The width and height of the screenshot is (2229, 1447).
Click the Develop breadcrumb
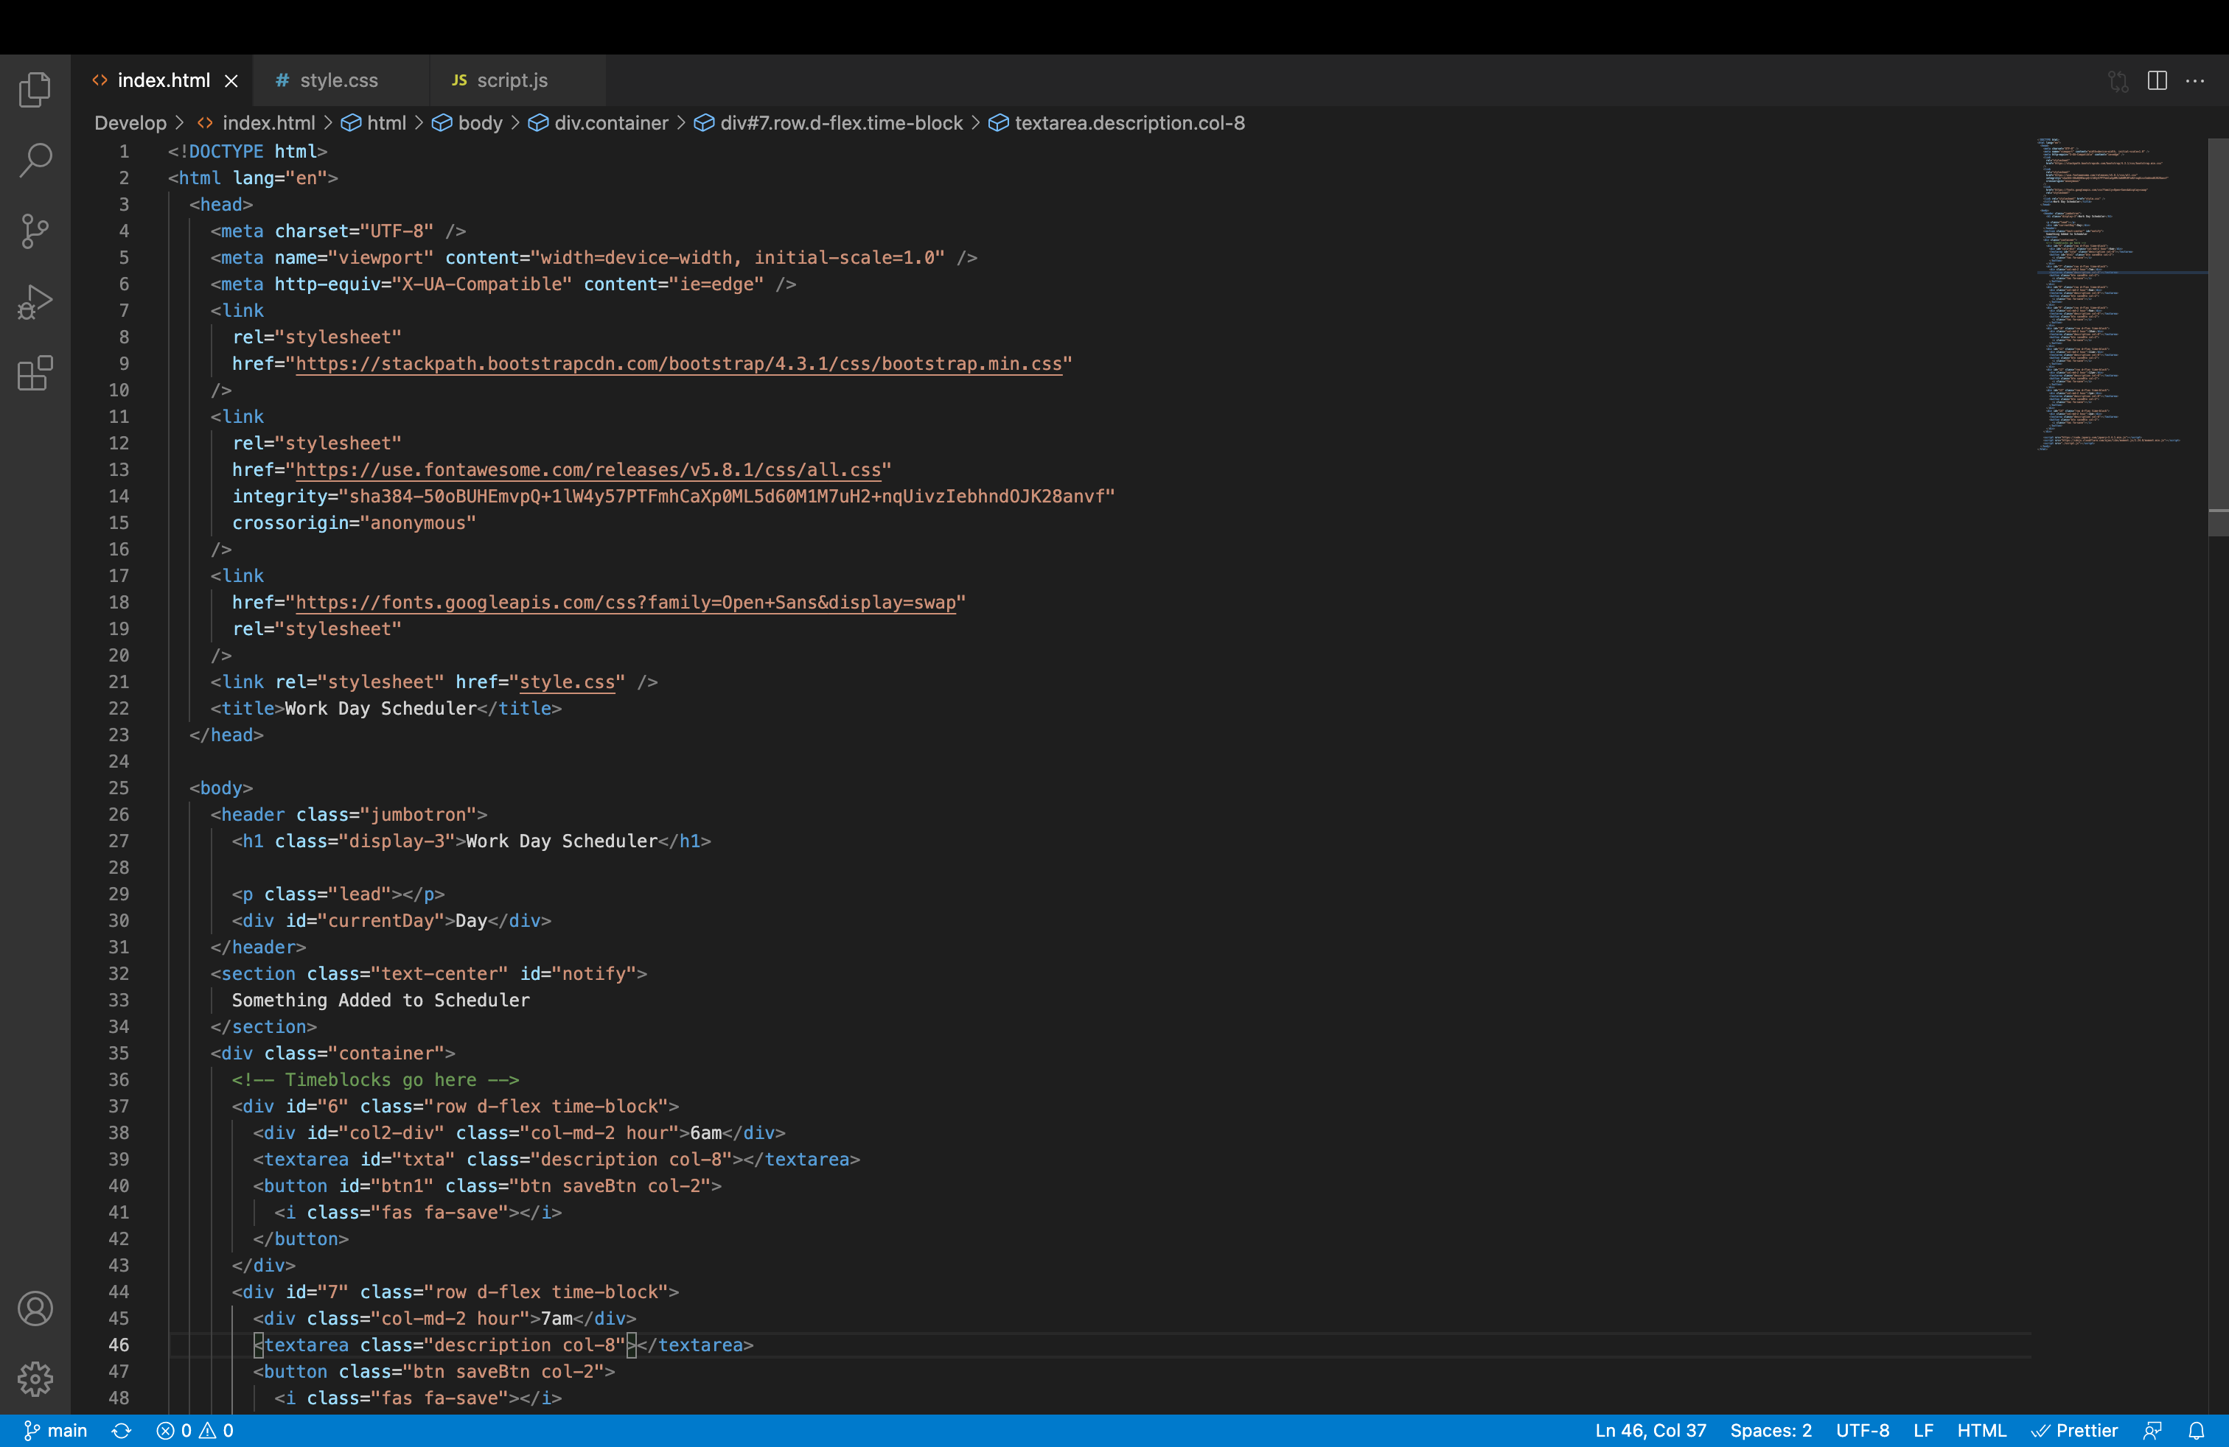(130, 122)
